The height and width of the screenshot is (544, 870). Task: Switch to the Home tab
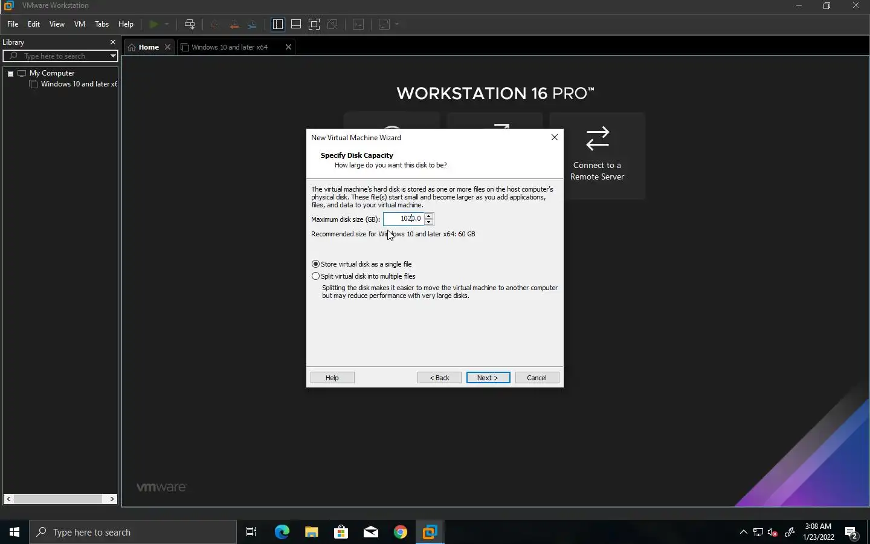click(x=148, y=47)
